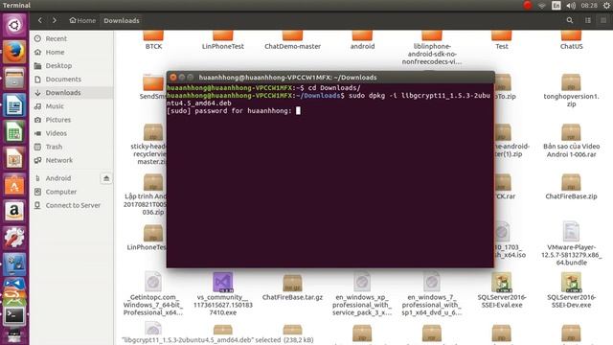
Task: Select the VMware-Player bundle file
Action: point(571,231)
